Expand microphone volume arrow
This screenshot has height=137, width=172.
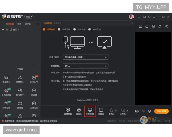(116, 110)
